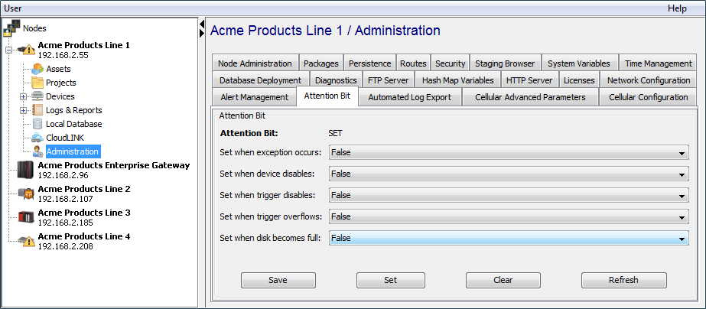Viewport: 706px width, 309px height.
Task: Select Projects in the node tree
Action: [61, 83]
